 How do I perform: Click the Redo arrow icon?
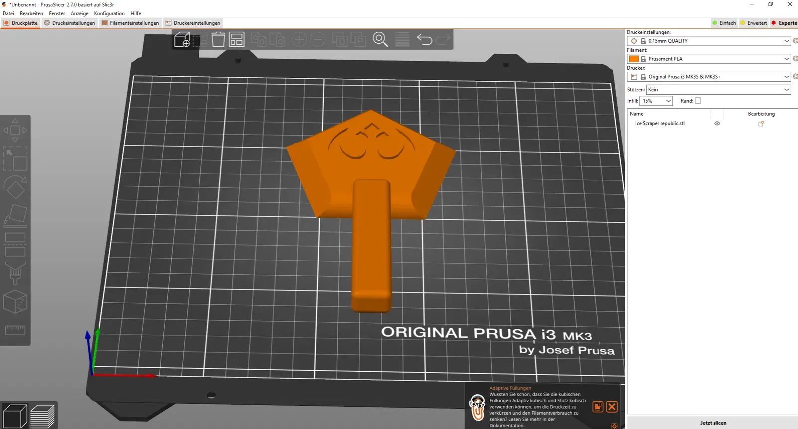(443, 39)
